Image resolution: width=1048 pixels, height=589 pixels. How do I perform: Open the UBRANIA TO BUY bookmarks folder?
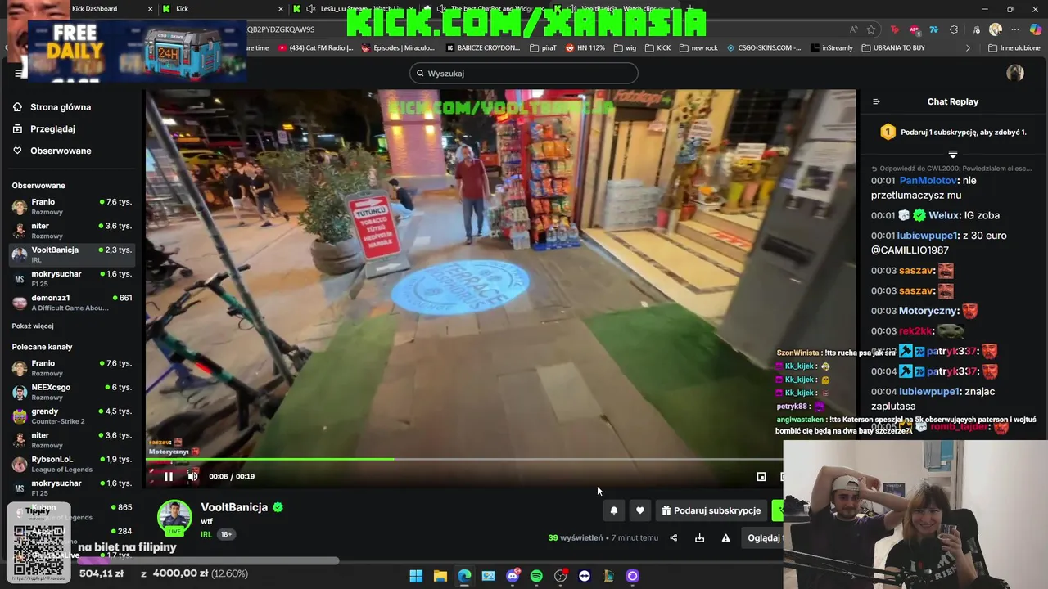click(893, 48)
